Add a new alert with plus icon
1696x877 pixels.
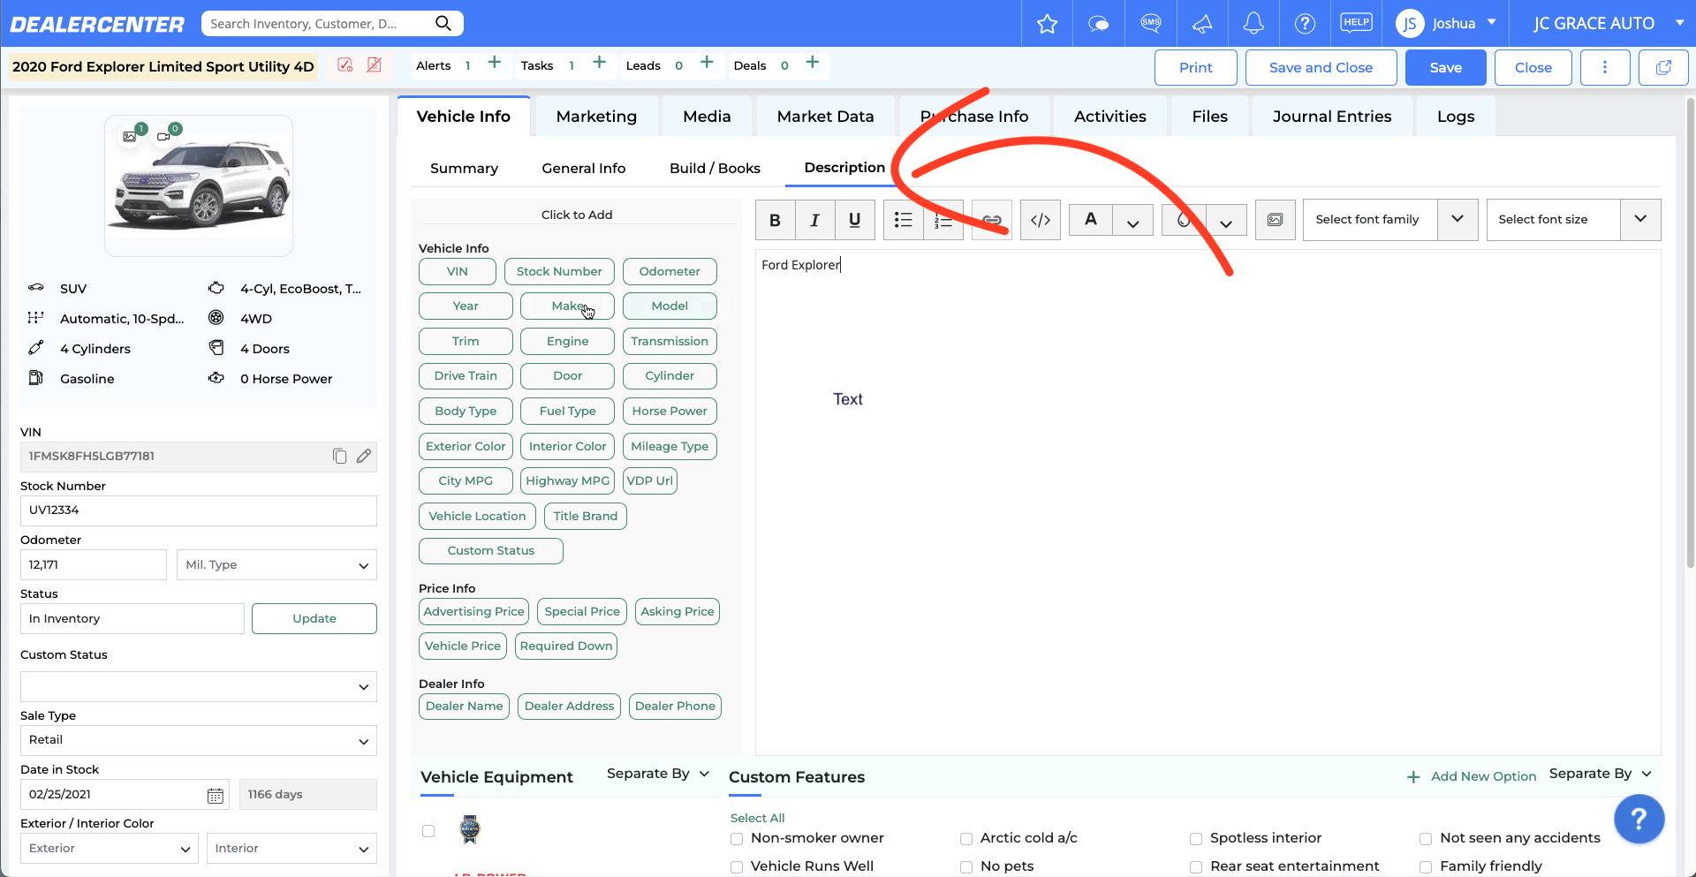(x=495, y=63)
